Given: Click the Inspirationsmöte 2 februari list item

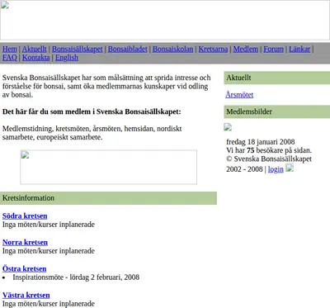Looking at the screenshot, I should (76, 277).
